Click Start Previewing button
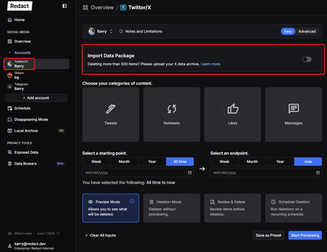 305,235
